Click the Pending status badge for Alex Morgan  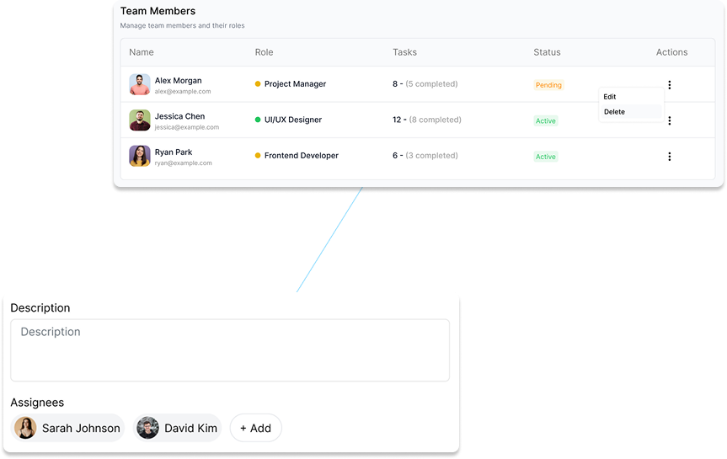click(548, 85)
